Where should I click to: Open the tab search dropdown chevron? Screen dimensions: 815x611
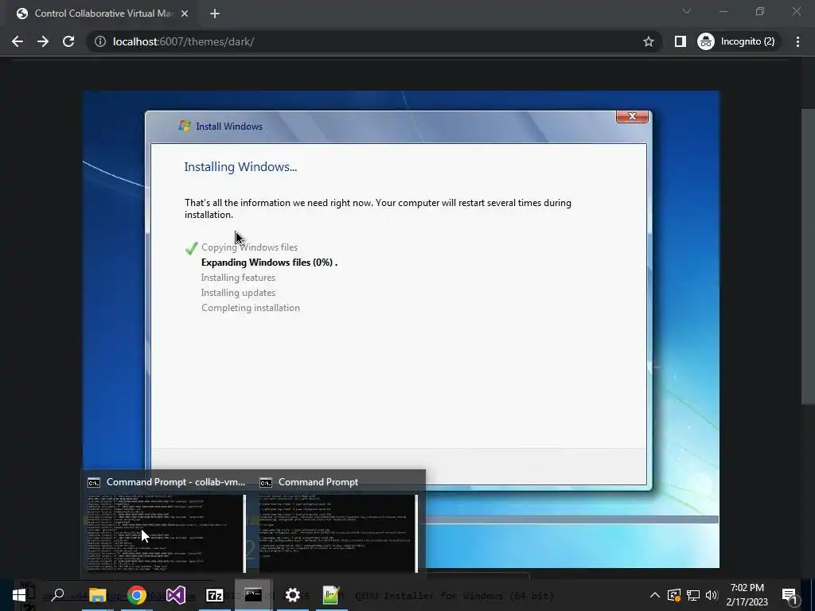(687, 11)
